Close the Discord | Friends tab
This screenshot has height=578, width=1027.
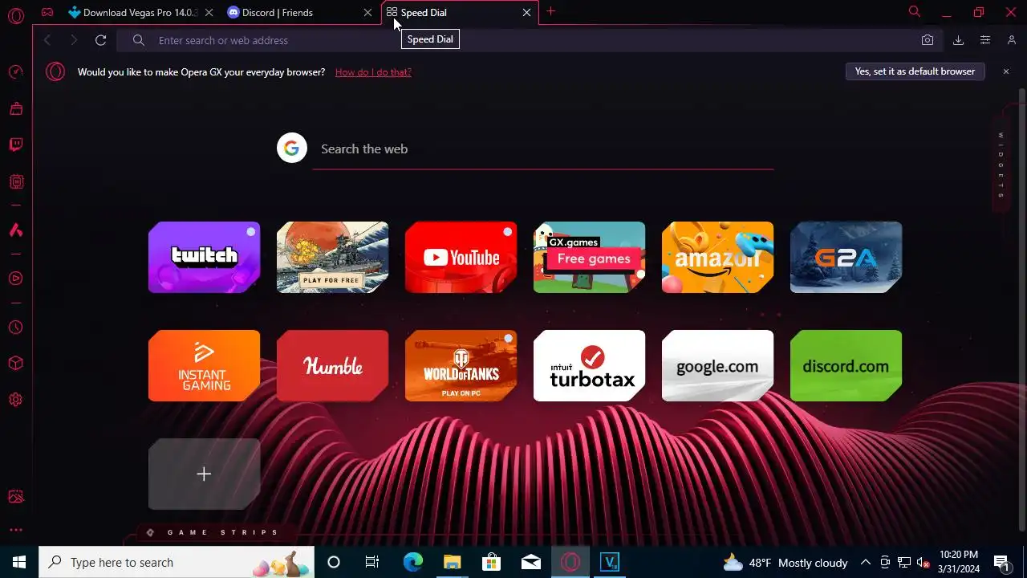(368, 13)
